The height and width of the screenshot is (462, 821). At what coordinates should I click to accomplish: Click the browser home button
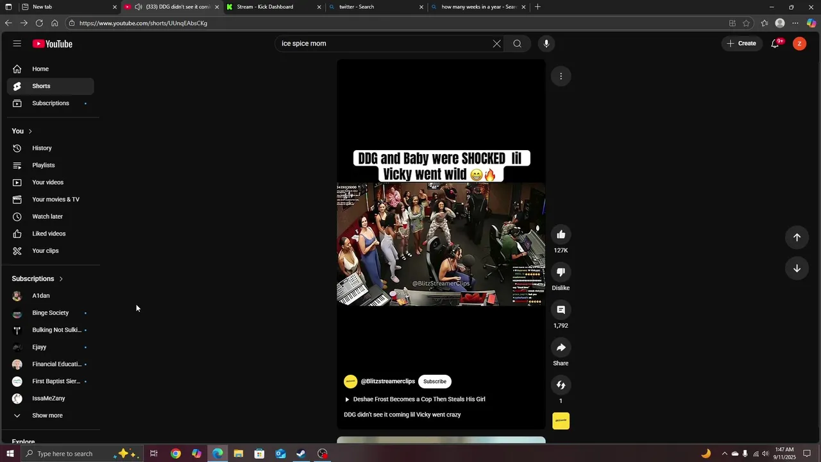click(55, 23)
